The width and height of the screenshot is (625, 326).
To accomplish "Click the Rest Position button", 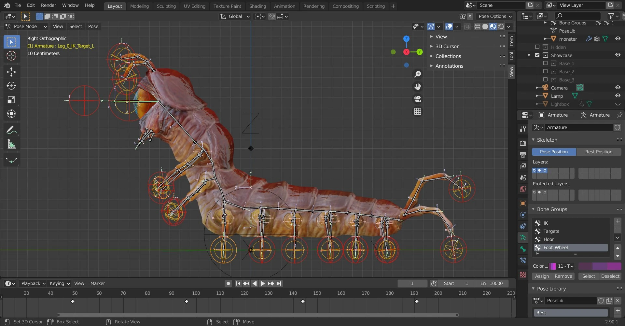I will [x=599, y=151].
